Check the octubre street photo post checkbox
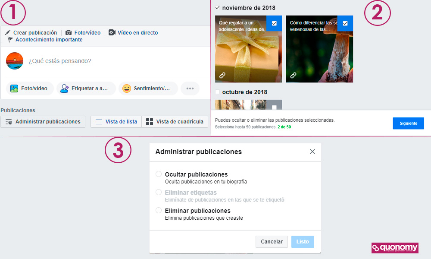The height and width of the screenshot is (259, 431). click(274, 107)
